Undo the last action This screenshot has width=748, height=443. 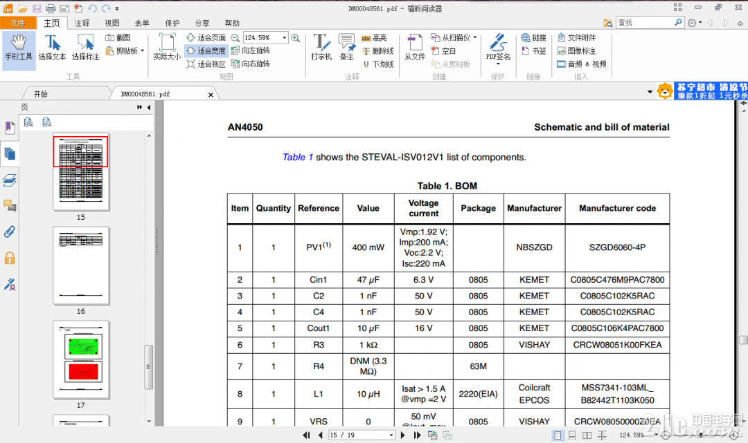pyautogui.click(x=93, y=8)
